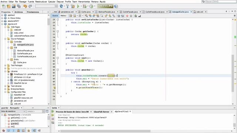237x133 pixels.
Task: Click the Shift Line Left editor icon
Action: (118, 16)
